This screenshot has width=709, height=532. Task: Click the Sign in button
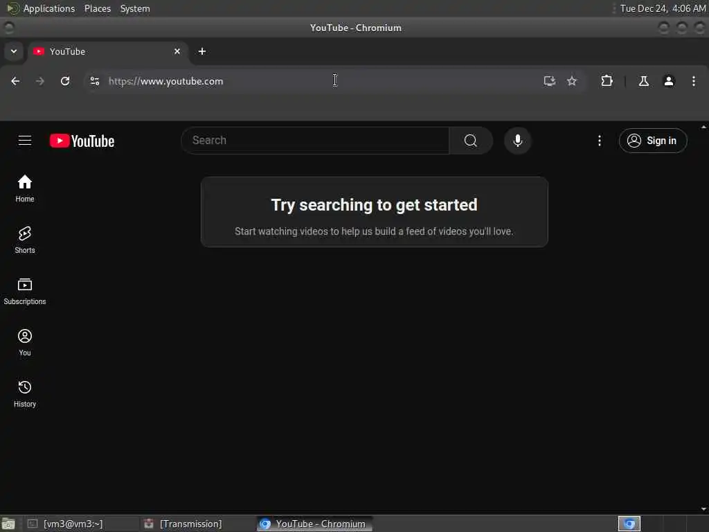coord(653,141)
